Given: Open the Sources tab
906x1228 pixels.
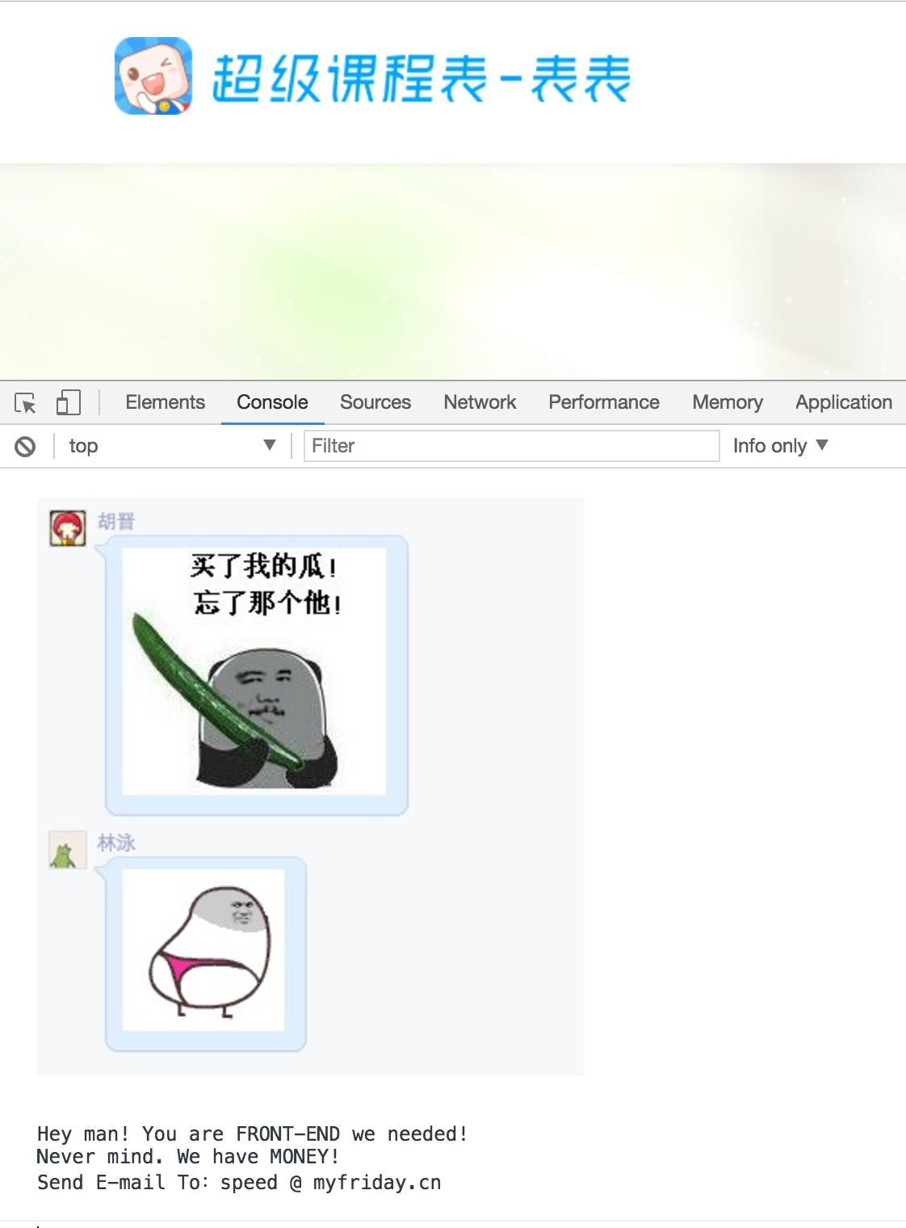Looking at the screenshot, I should 375,402.
